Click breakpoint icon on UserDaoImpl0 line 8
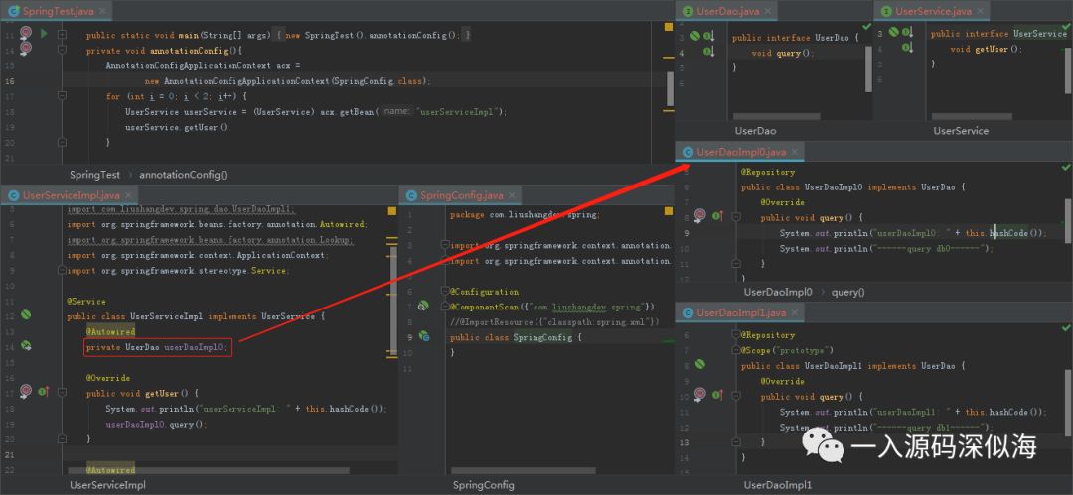This screenshot has height=495, width=1073. click(699, 216)
